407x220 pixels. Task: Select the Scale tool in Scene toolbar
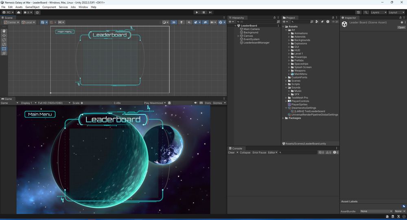pyautogui.click(x=4, y=44)
